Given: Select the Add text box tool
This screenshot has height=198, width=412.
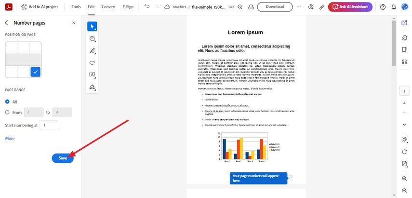Looking at the screenshot, I should tap(92, 75).
